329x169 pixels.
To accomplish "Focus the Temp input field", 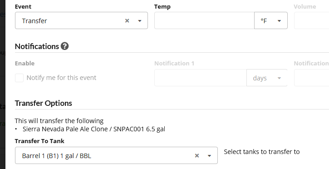I will point(204,20).
